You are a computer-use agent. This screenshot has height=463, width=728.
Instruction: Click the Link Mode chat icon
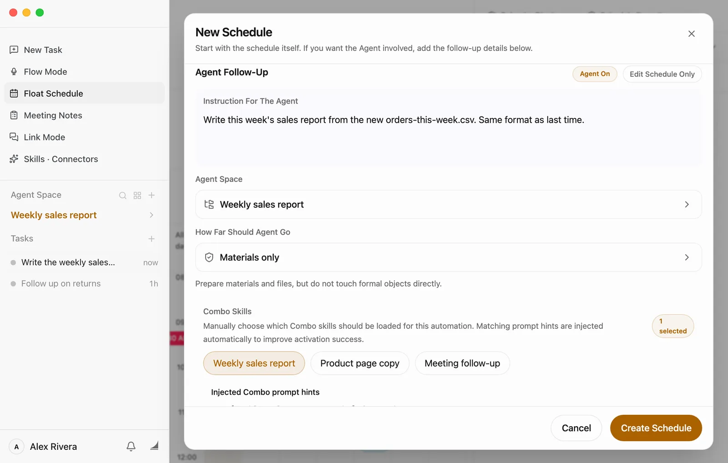pyautogui.click(x=14, y=137)
